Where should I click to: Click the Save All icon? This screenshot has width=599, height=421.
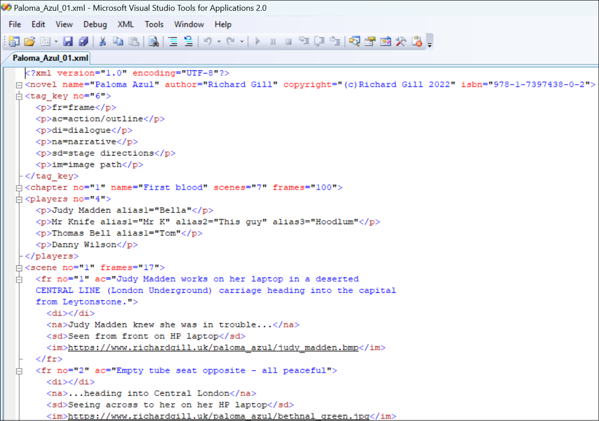click(x=83, y=41)
